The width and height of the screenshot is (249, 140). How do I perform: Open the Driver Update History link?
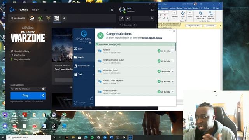point(152,38)
